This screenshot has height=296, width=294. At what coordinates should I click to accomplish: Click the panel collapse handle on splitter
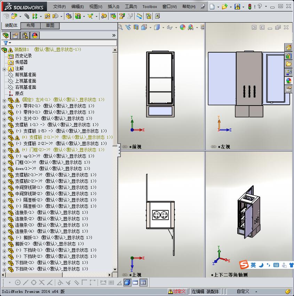pos(119,150)
